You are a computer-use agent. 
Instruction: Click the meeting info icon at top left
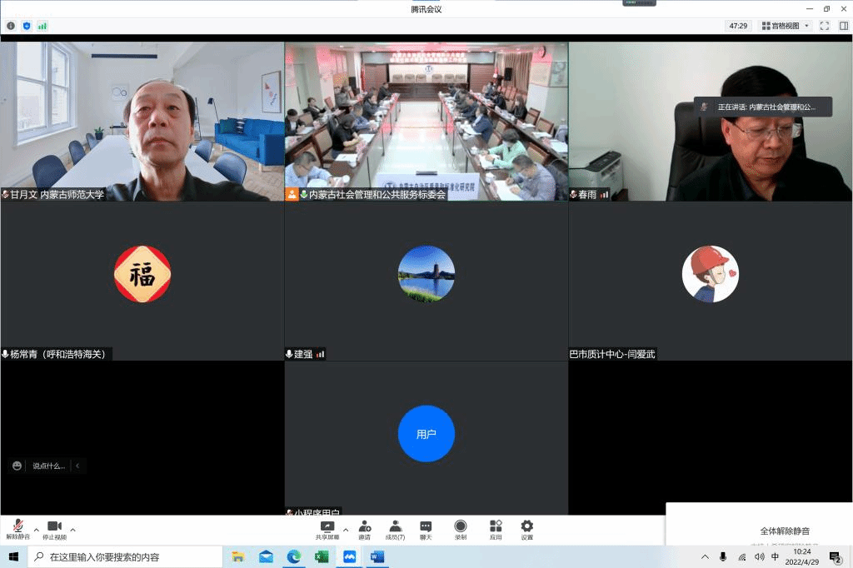coord(11,26)
